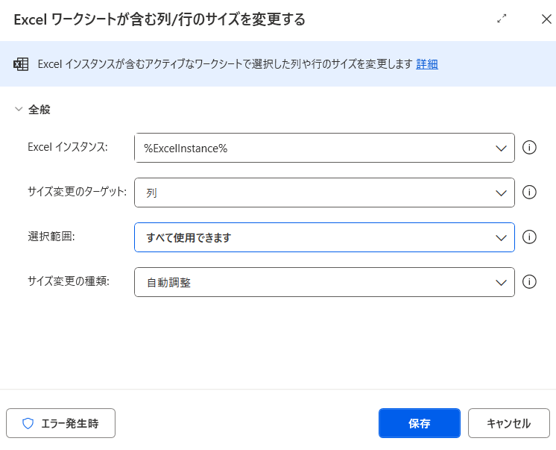This screenshot has height=450, width=556.
Task: Select the 列 value in target combo box
Action: 313,193
